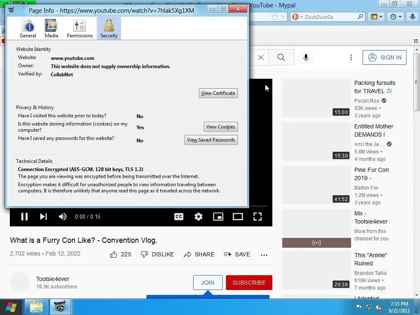Click the 15:00 video thumbnail
420x315 pixels.
(x=316, y=98)
